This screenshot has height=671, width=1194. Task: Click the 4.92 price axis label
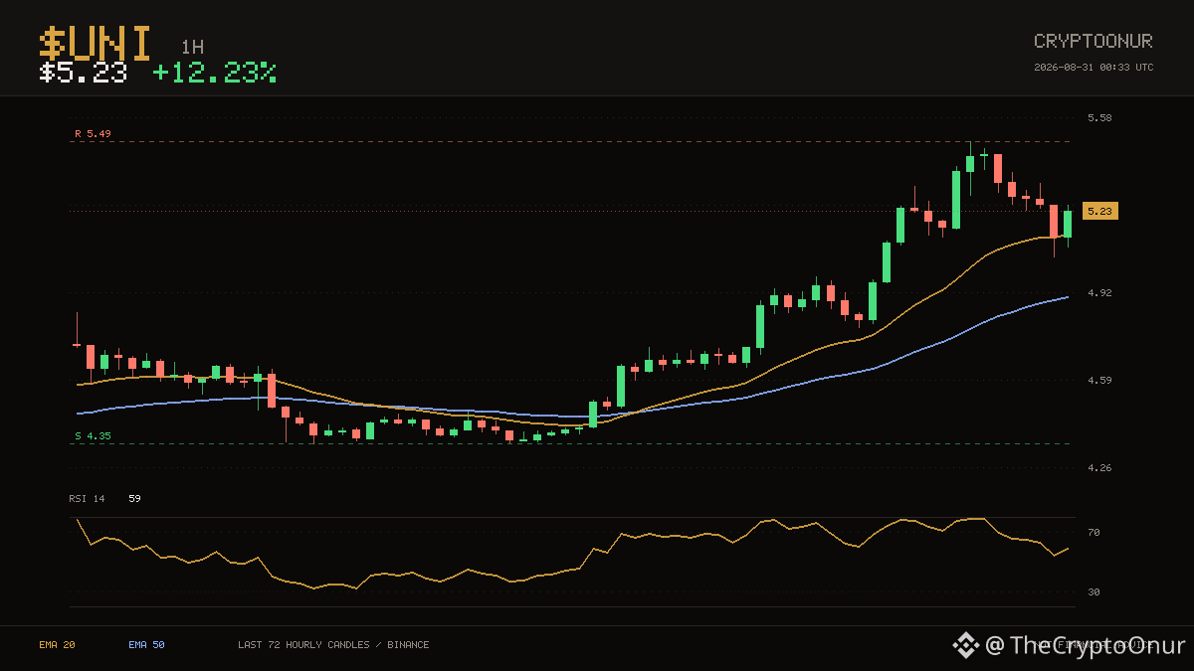coord(1099,292)
